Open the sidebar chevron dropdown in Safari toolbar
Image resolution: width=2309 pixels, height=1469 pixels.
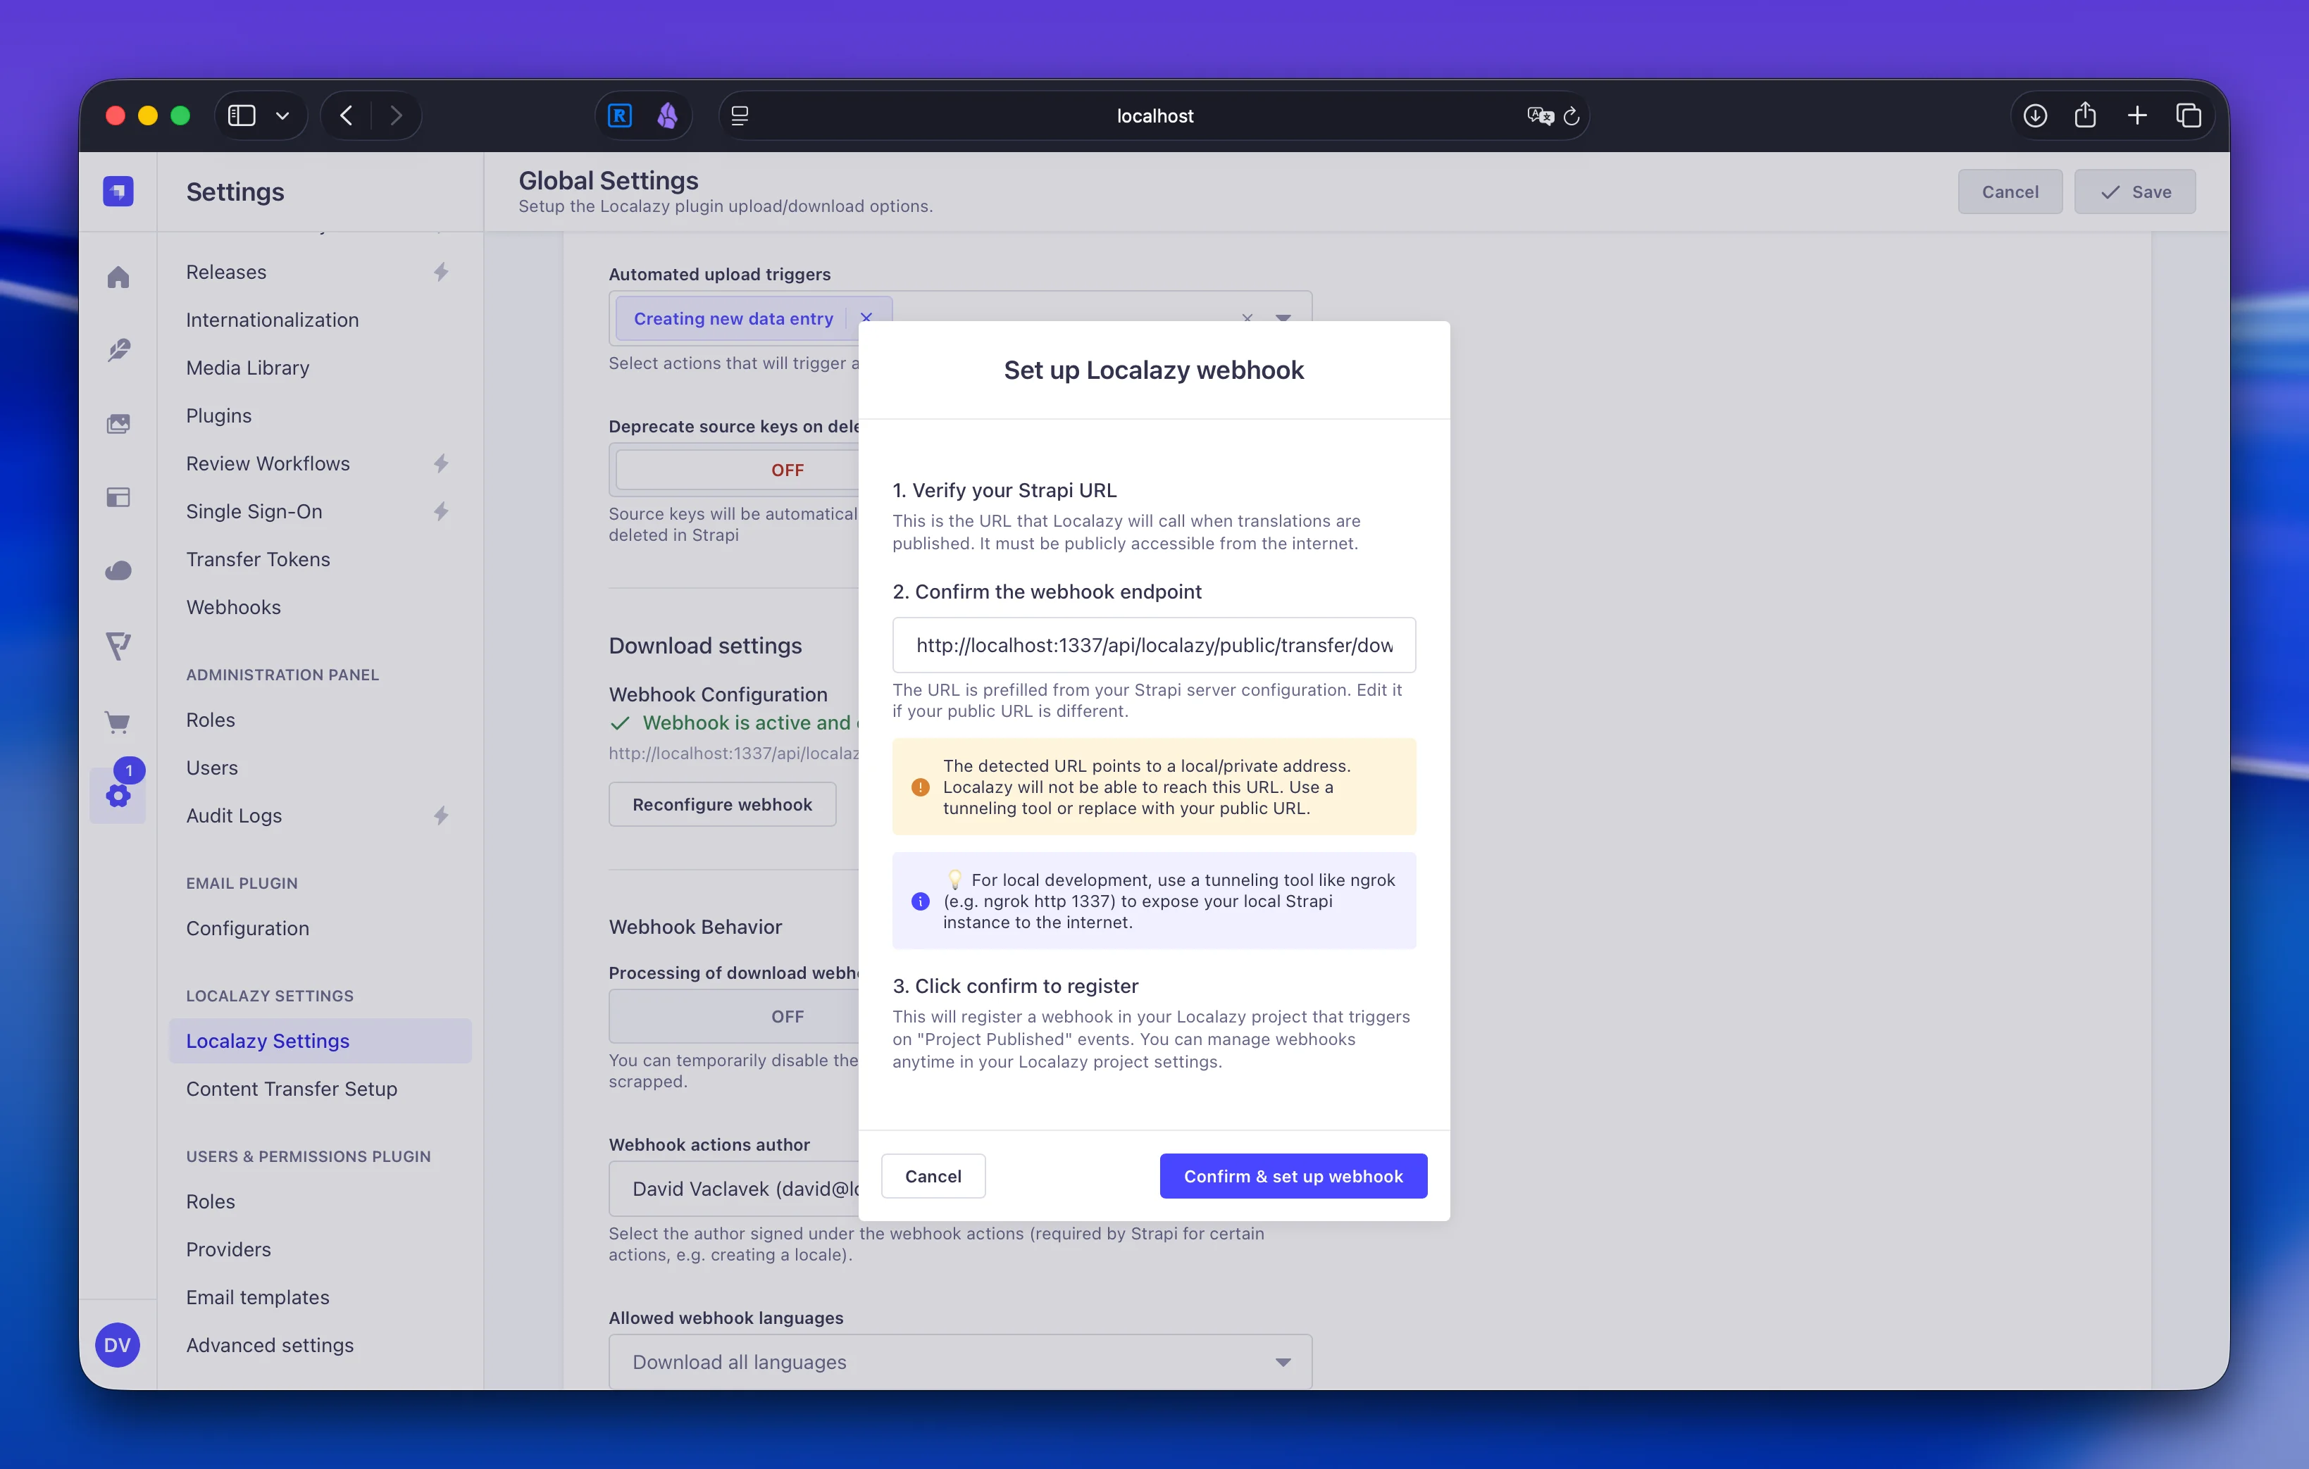point(282,115)
